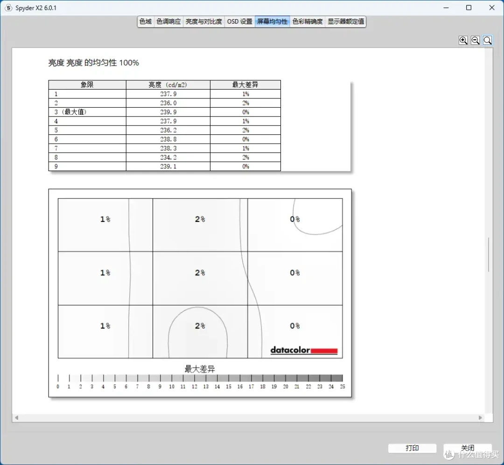504x465 pixels.
Task: Open the 亮度与对比度 tab
Action: [204, 21]
